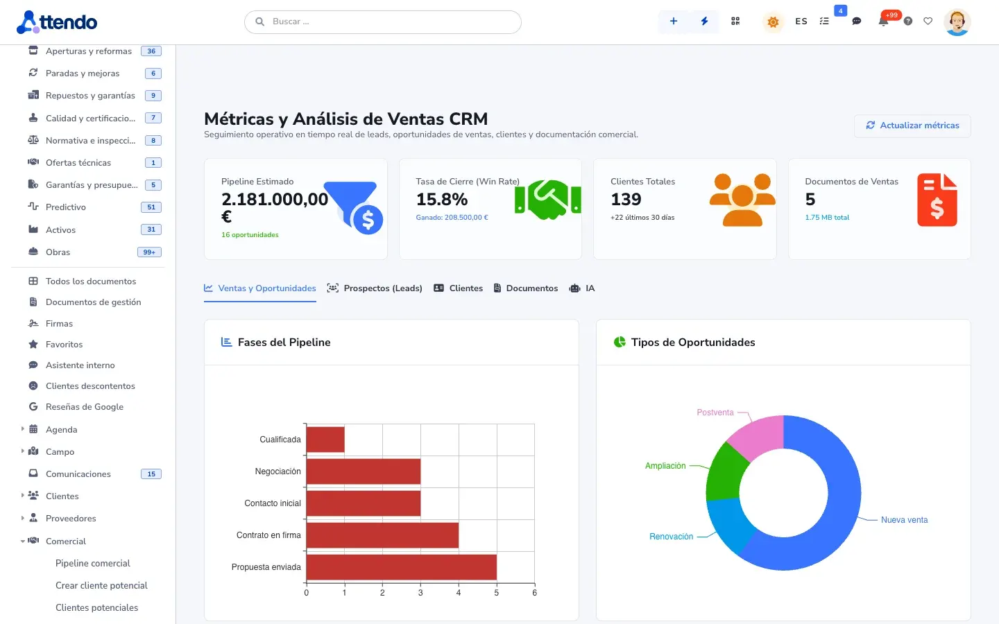Collapse the Comercial section

pyautogui.click(x=23, y=541)
